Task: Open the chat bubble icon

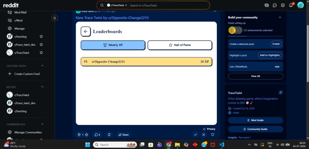Action: [275, 5]
